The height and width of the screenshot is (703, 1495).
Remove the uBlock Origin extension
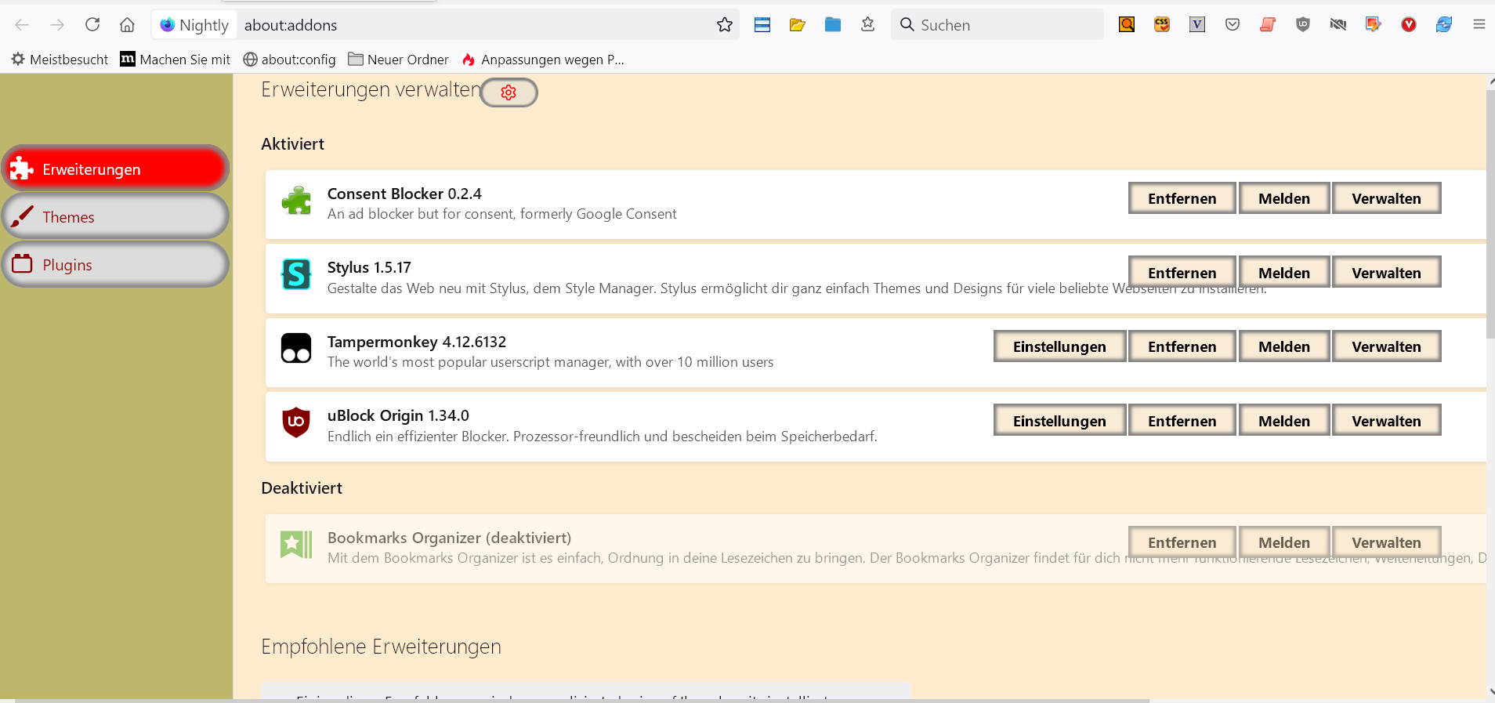pos(1182,420)
